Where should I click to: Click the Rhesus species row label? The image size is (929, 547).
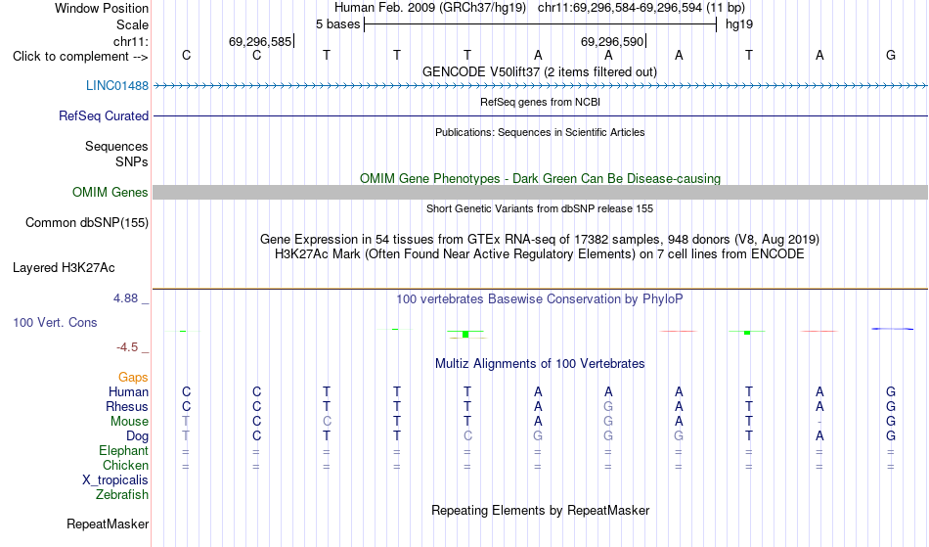[x=127, y=406]
